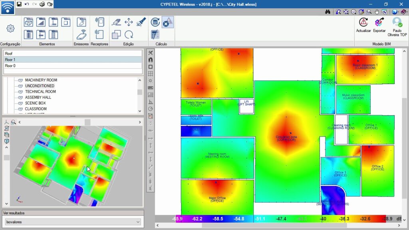The image size is (409, 230).
Task: Toggle the grid display in vertical toolbar
Action: coord(151,73)
